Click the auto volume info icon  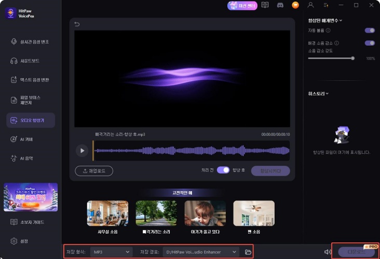pyautogui.click(x=328, y=30)
